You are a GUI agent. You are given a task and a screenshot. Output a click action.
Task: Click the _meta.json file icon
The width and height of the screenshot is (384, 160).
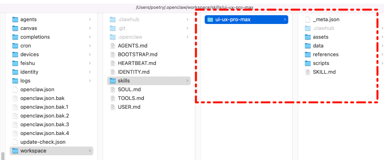point(308,20)
